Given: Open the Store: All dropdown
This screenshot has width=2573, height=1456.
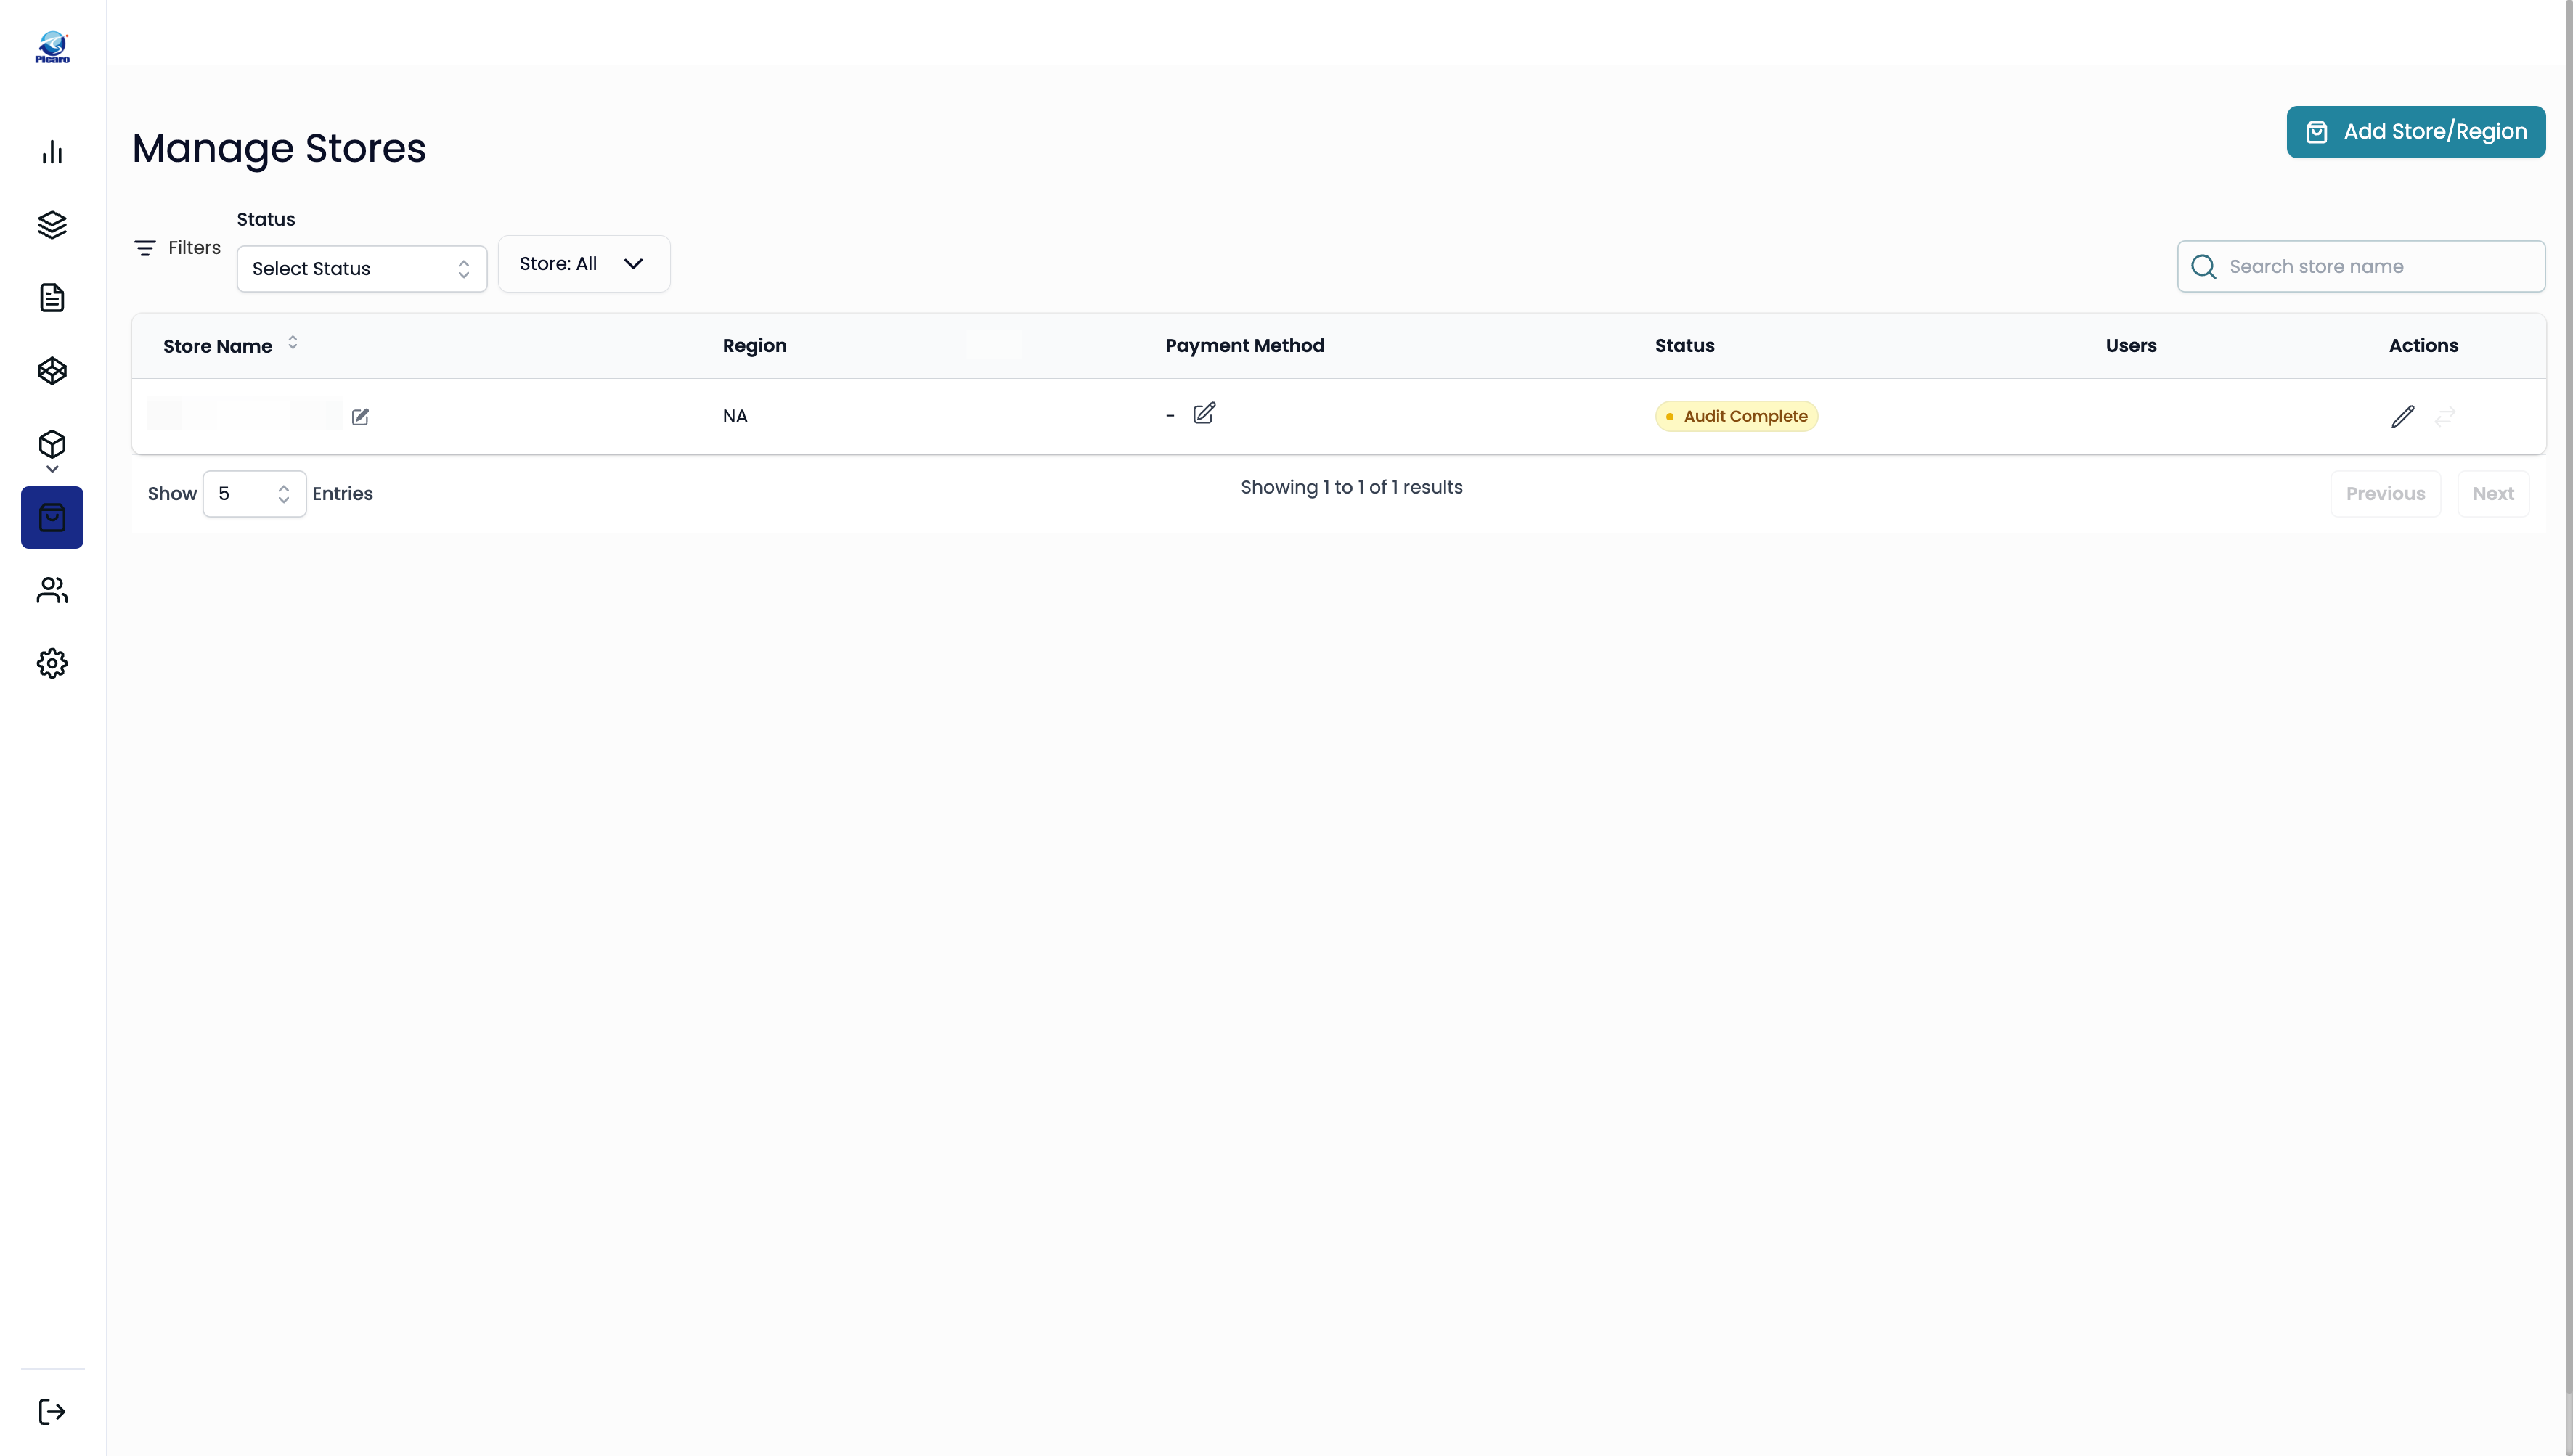Looking at the screenshot, I should click(x=584, y=264).
